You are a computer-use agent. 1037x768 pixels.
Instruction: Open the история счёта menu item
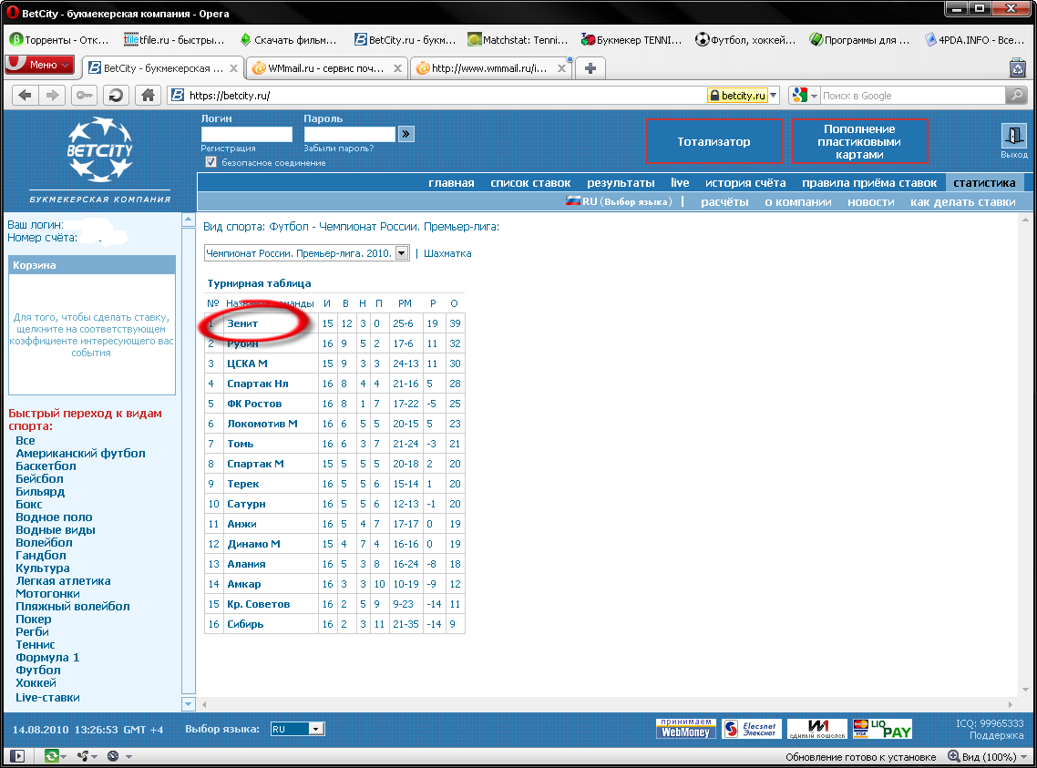pyautogui.click(x=745, y=182)
